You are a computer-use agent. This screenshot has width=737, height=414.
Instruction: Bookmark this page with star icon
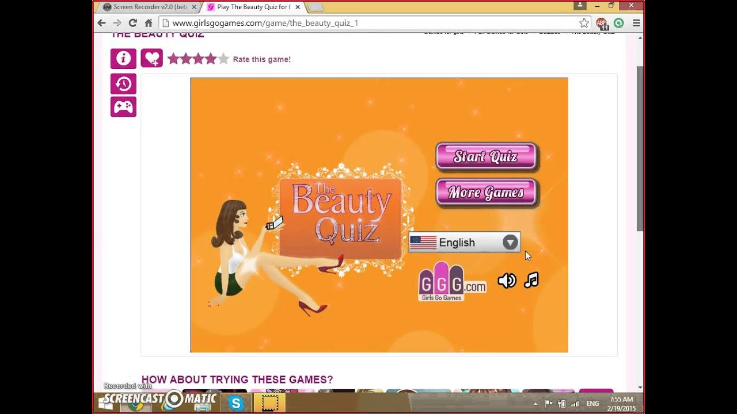pyautogui.click(x=584, y=23)
